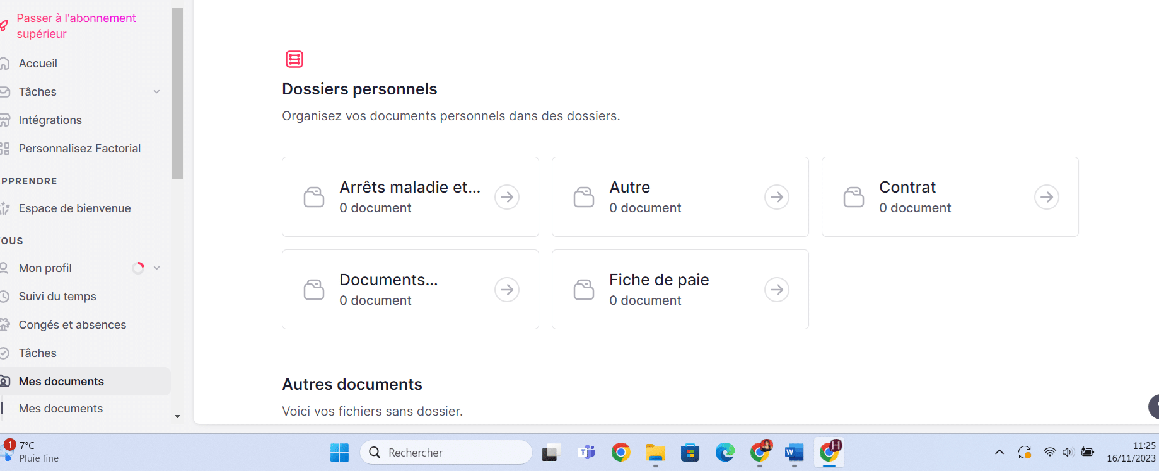The width and height of the screenshot is (1159, 471).
Task: Click the pink Dossiers personnels header icon
Action: (294, 59)
